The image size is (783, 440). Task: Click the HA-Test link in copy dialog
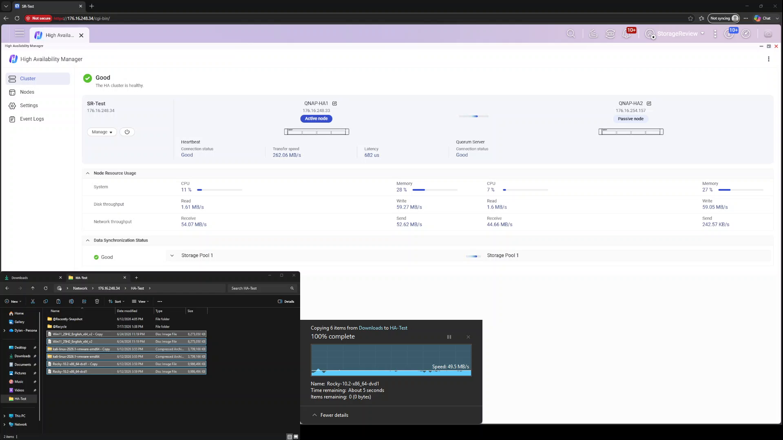coord(398,328)
